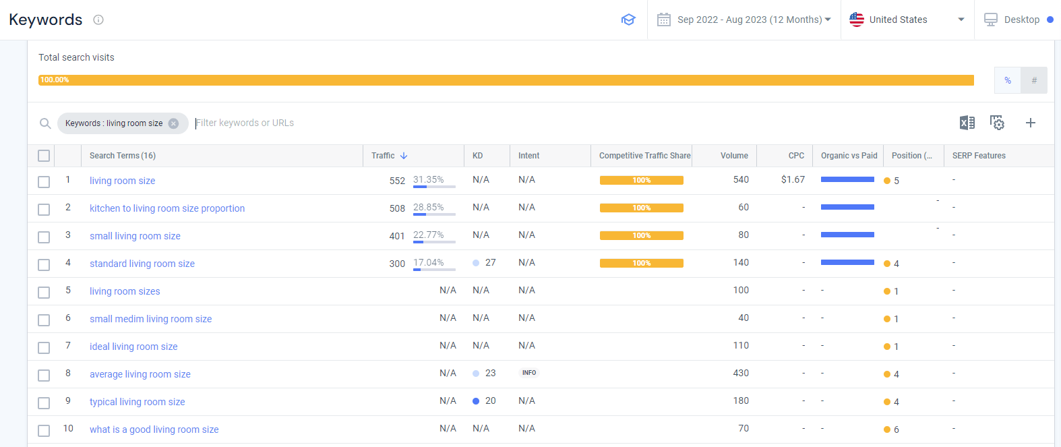This screenshot has height=447, width=1061.
Task: Click traffic share bar for standard living room size
Action: pos(642,263)
